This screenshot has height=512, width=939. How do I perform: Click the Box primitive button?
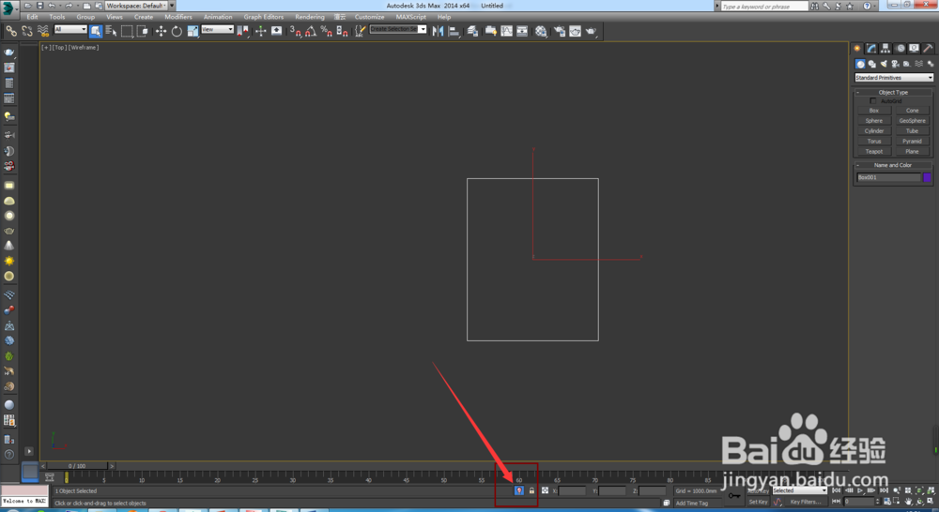pyautogui.click(x=873, y=111)
